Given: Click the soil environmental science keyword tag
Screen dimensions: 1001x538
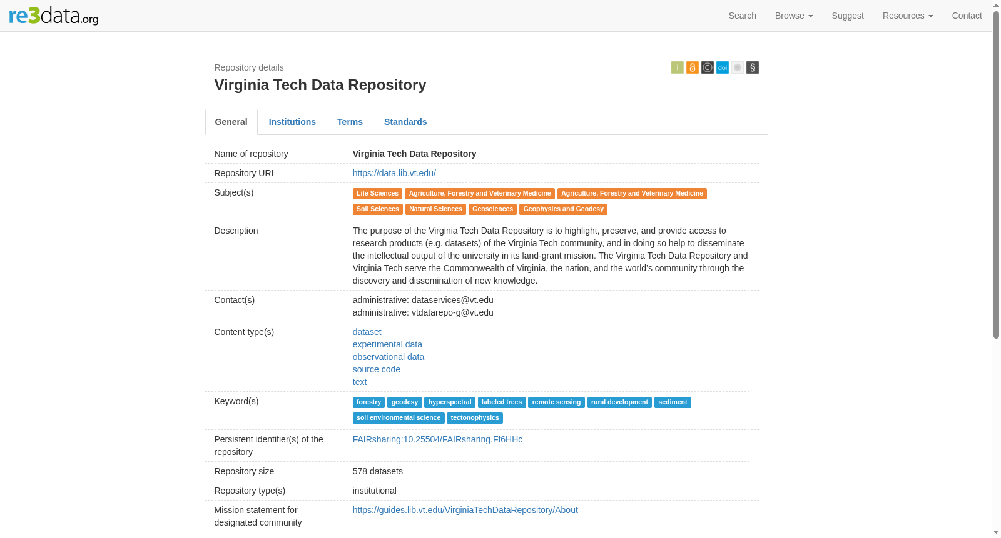Looking at the screenshot, I should [399, 418].
